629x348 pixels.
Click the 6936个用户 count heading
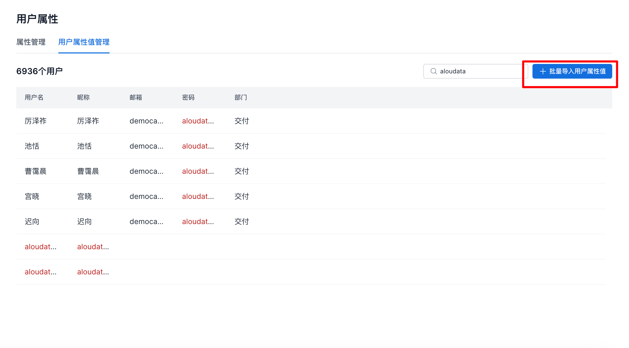[x=39, y=71]
